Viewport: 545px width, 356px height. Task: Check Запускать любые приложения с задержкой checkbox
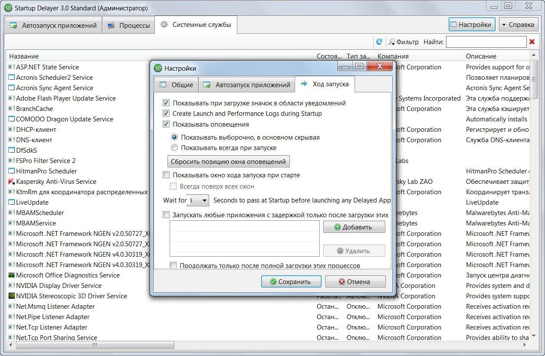point(166,215)
